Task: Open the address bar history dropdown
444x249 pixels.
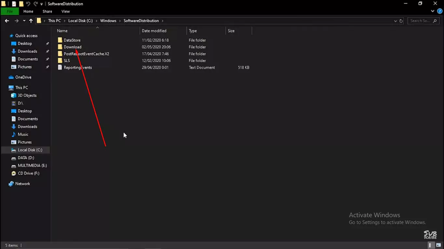Action: (x=395, y=21)
